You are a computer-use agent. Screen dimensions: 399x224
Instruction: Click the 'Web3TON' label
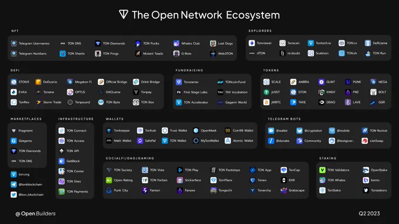coord(225,54)
